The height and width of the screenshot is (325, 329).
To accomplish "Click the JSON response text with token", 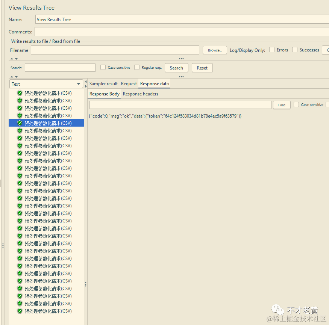I will [165, 116].
